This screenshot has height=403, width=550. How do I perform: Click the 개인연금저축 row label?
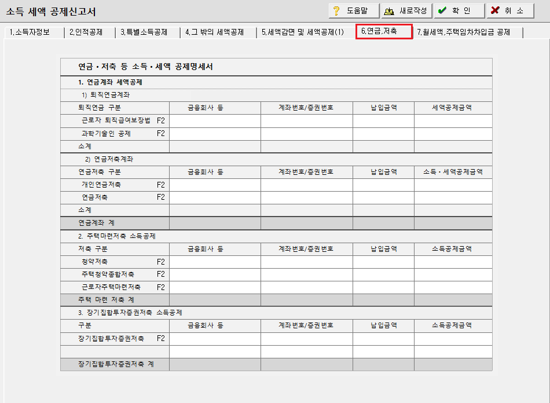point(101,185)
